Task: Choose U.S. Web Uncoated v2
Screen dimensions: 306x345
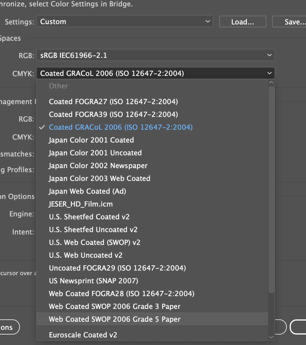Action: point(152,255)
